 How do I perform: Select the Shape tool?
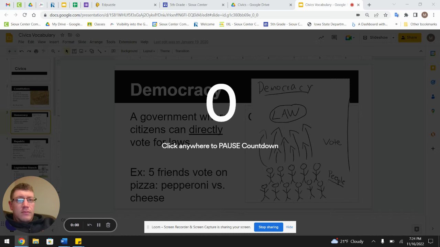(x=92, y=51)
